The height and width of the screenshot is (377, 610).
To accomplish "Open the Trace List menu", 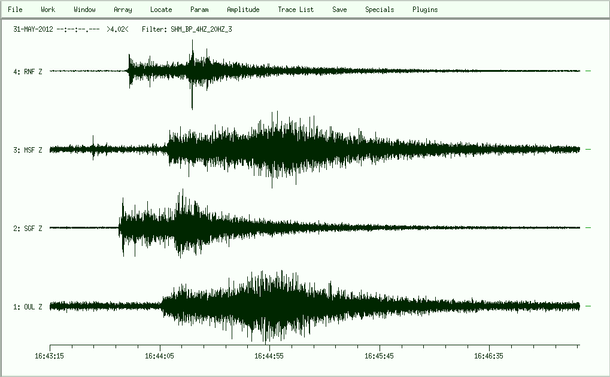I will coord(296,10).
